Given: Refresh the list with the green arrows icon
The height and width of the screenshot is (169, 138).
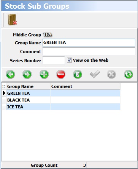Looking at the screenshot, I should click(x=128, y=74).
